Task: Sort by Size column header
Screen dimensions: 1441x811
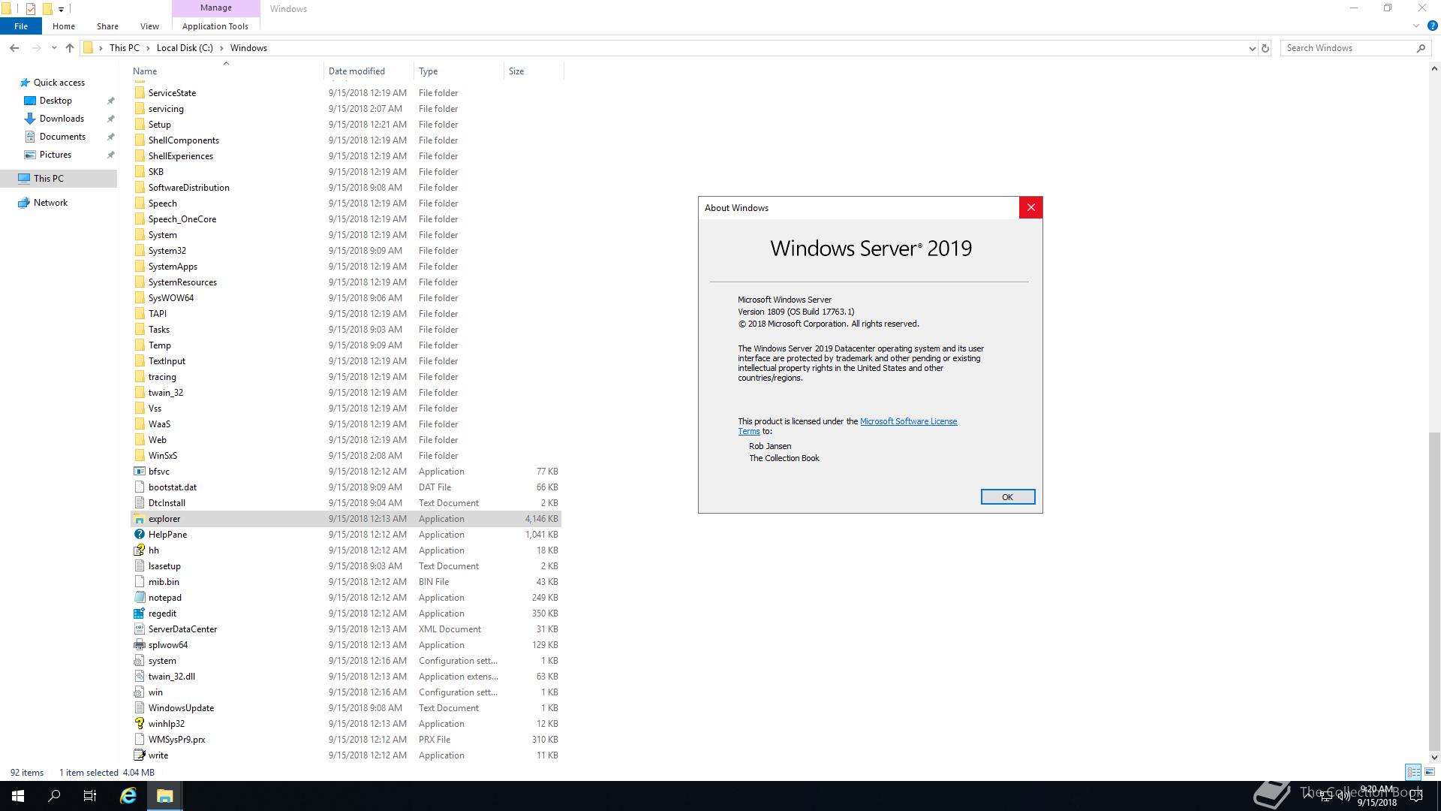Action: (x=534, y=71)
